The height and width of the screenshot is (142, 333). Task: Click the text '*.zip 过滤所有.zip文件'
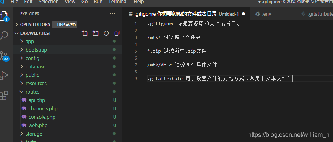177,51
